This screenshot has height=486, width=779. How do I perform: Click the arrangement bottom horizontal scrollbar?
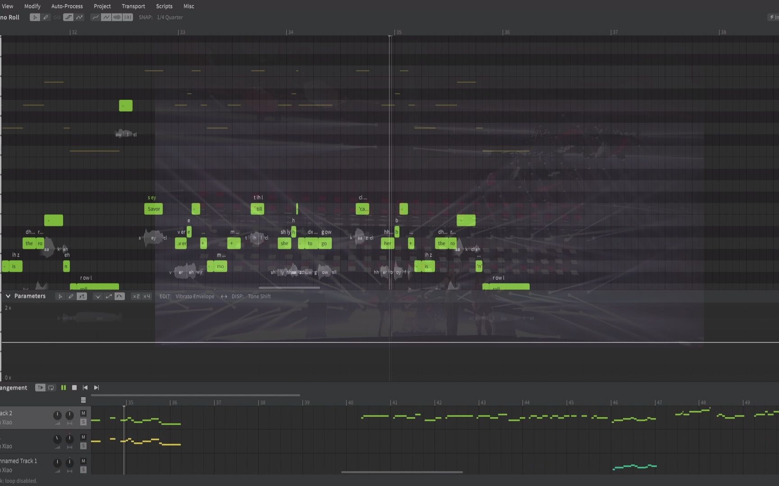click(402, 472)
